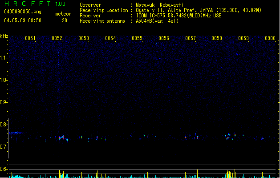Click the 'Receiving antenna' field label
Screen dimensions: 280x178
[x=102, y=21]
